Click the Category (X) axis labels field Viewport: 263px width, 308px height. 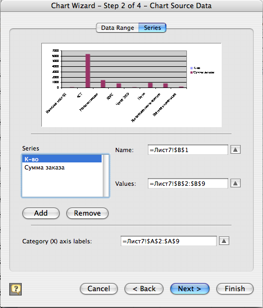[x=168, y=241]
